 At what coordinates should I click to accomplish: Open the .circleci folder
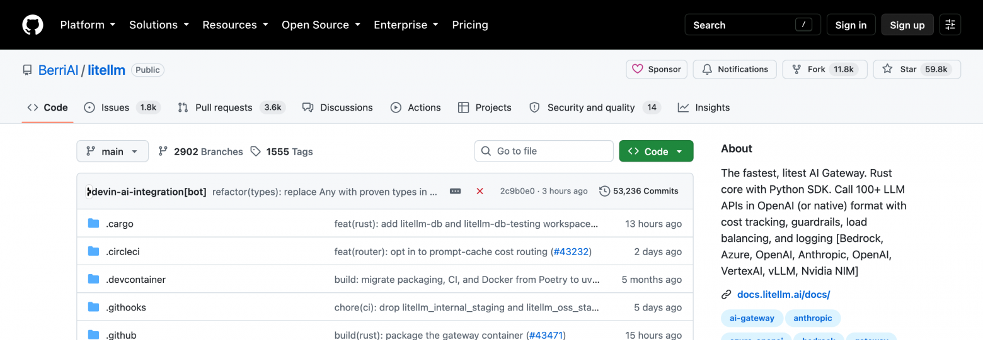click(x=123, y=251)
